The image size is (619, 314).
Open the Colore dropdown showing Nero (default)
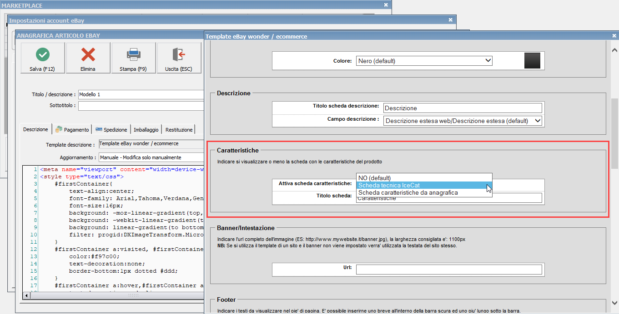pyautogui.click(x=424, y=60)
